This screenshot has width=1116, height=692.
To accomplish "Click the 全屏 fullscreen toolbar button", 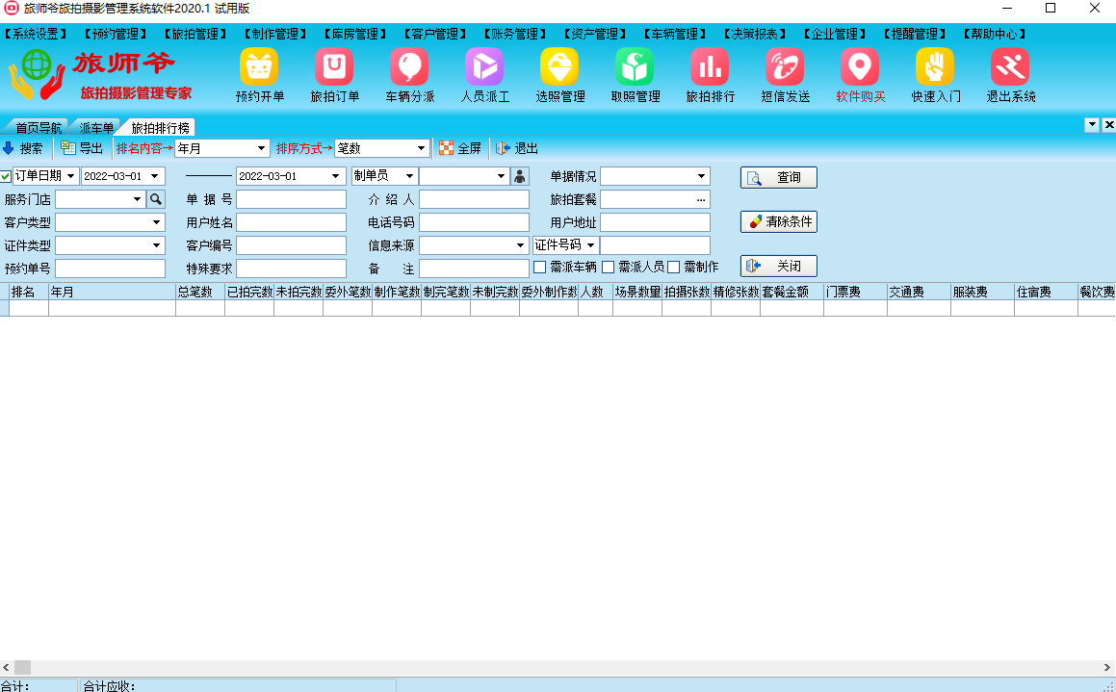I will [460, 148].
